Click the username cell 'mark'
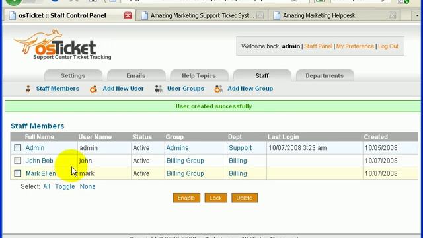 (87, 173)
